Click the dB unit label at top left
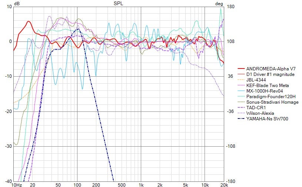Screen dimensions: 302x187 (x=17, y=3)
